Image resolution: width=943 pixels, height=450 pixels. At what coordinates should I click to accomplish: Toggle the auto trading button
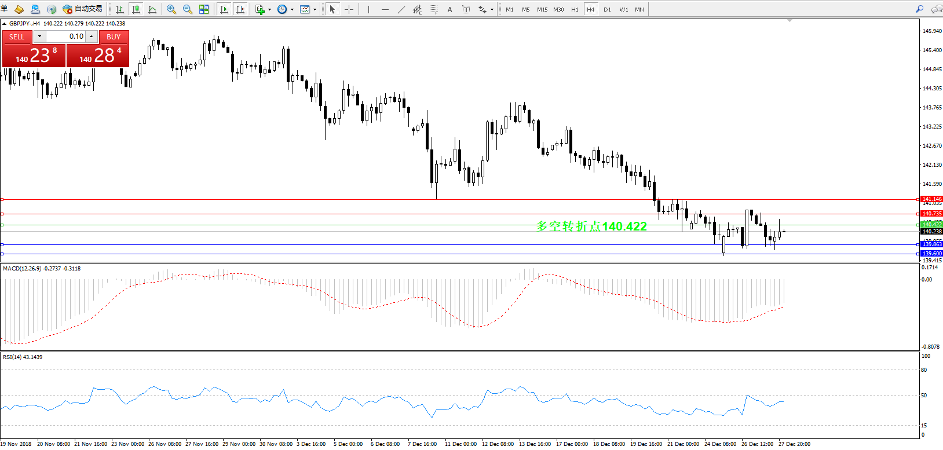[83, 9]
